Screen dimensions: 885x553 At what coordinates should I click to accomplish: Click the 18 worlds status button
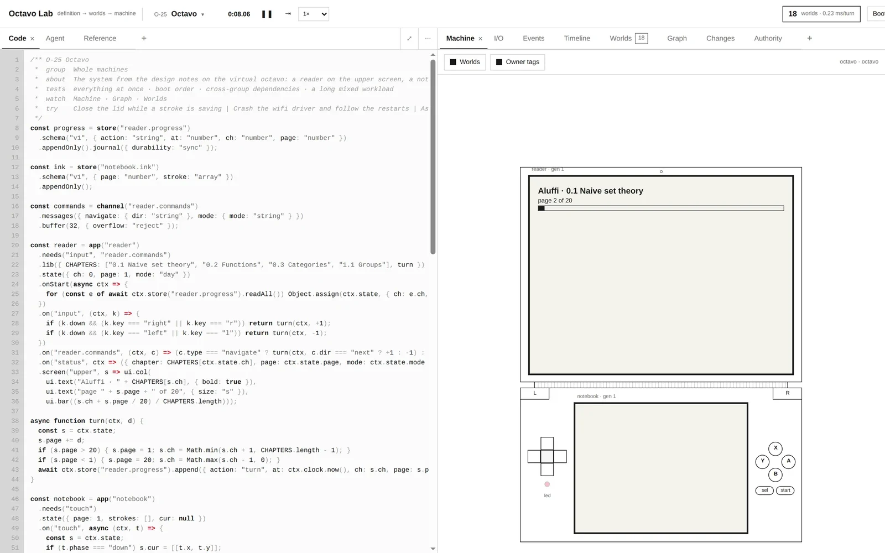[x=821, y=14]
